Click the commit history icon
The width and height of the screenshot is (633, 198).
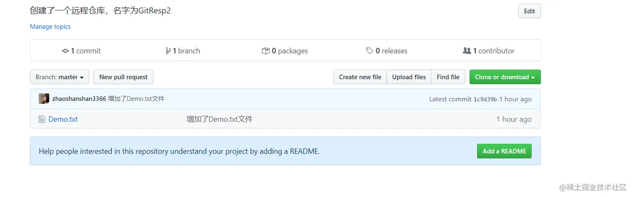(x=65, y=51)
